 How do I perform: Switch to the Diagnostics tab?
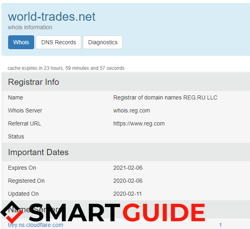pyautogui.click(x=103, y=42)
